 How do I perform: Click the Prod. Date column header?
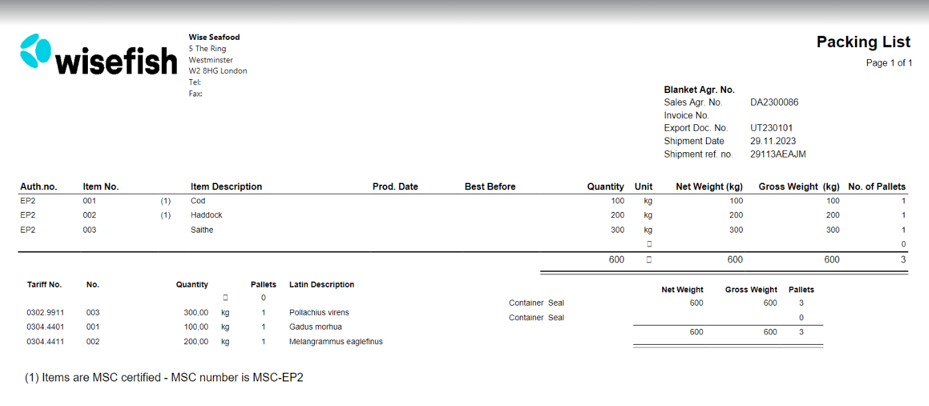coord(395,187)
